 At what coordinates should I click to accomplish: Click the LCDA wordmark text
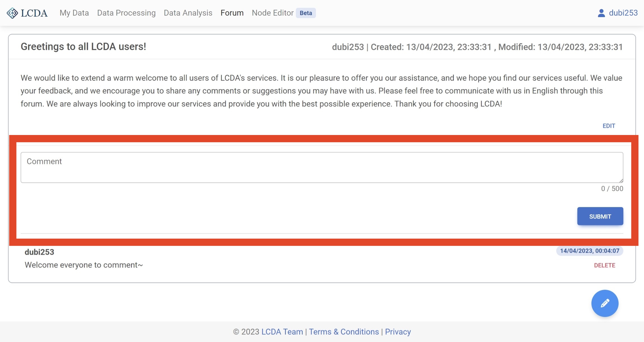coord(34,13)
